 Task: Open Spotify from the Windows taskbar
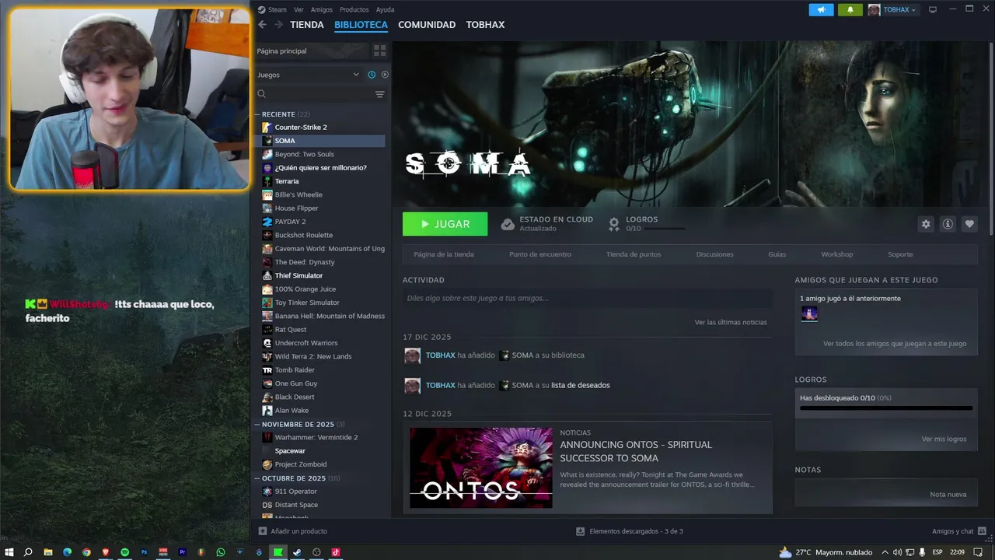pos(124,552)
